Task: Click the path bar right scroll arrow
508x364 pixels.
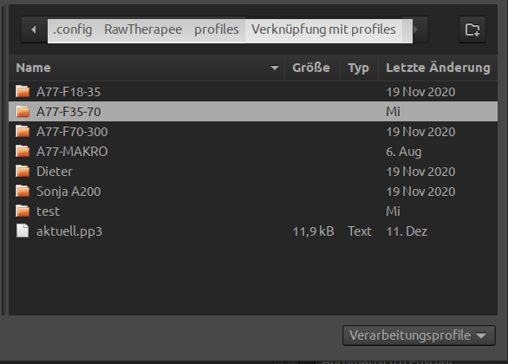Action: [415, 29]
